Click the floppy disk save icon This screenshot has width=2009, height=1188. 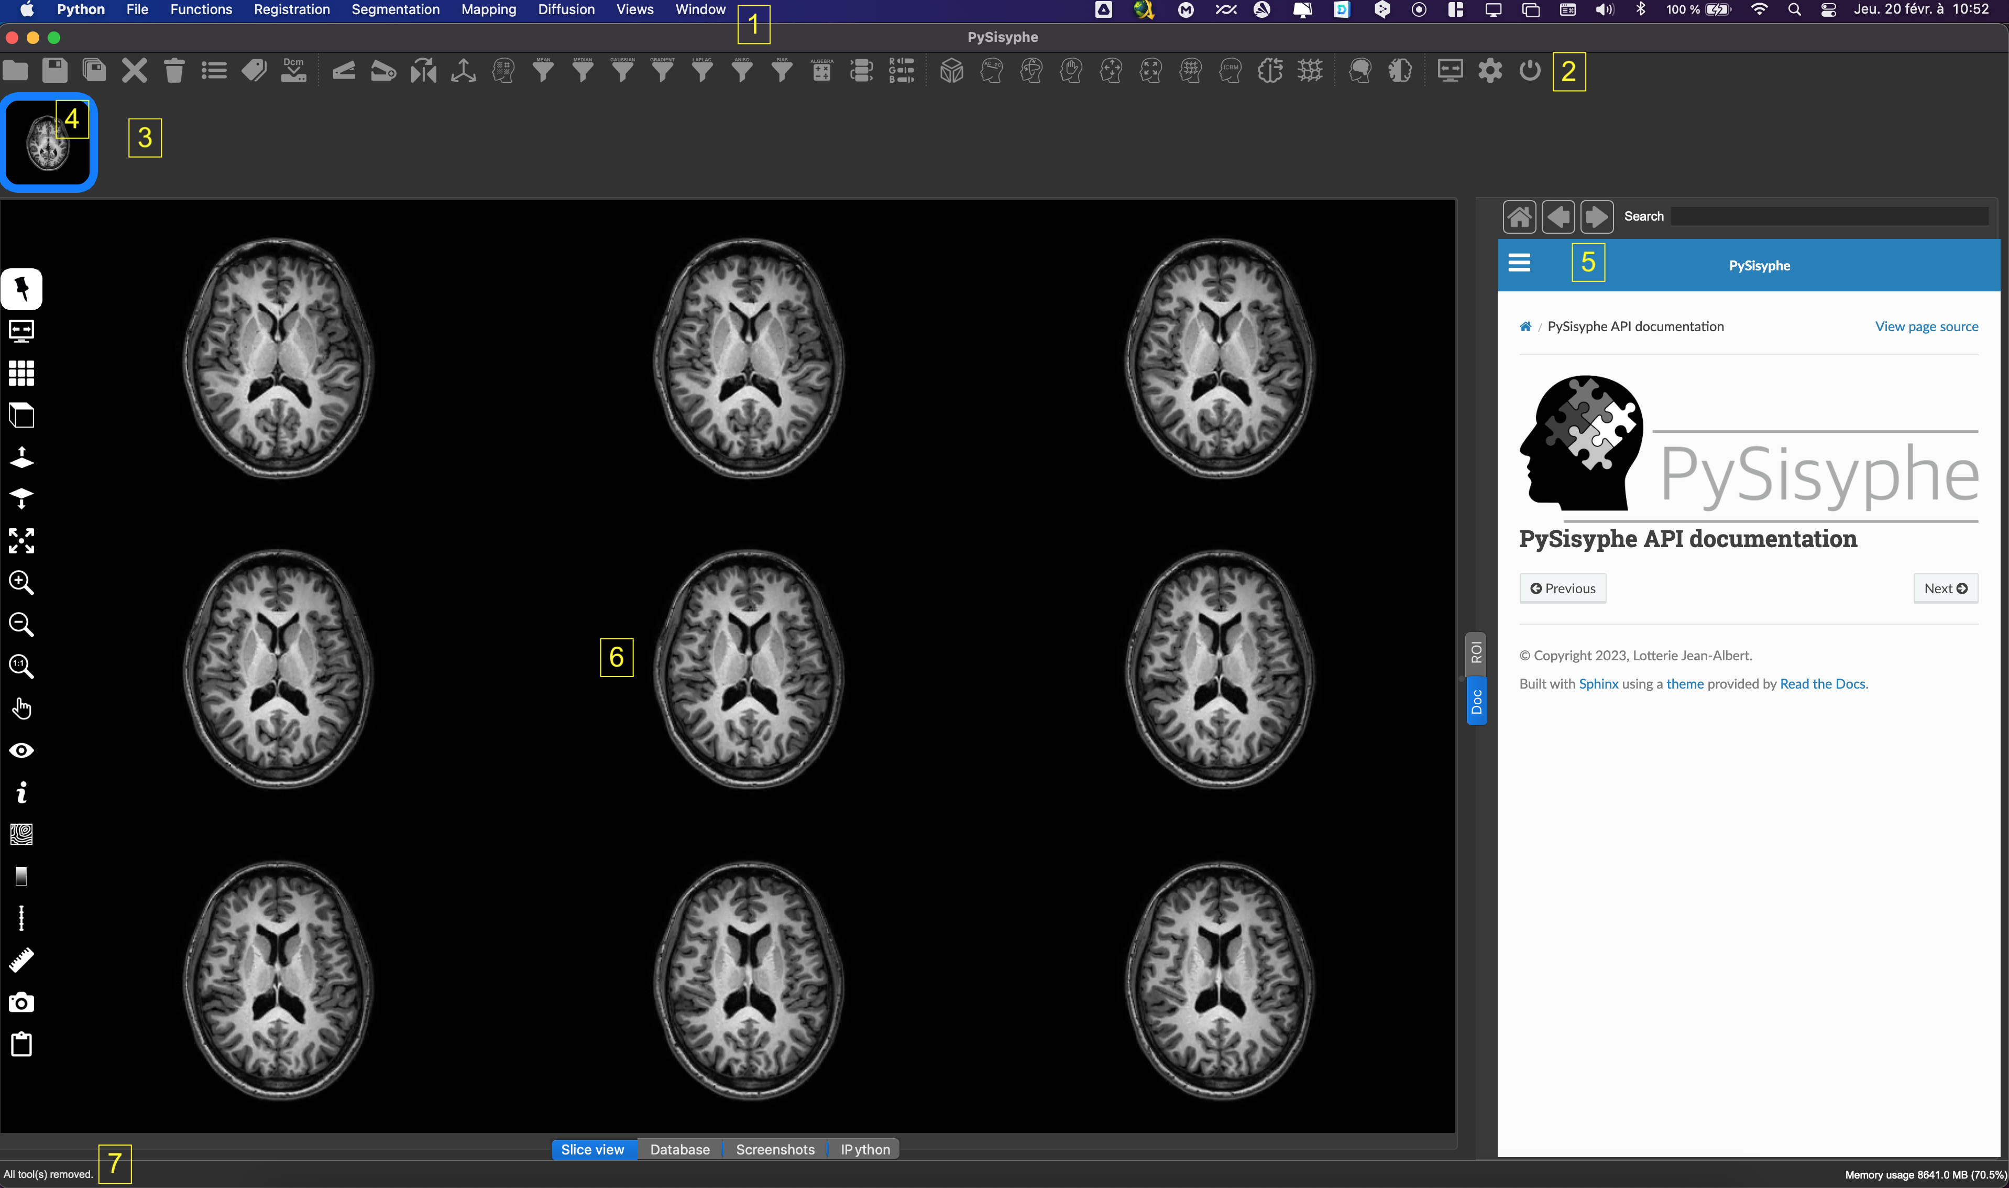[x=54, y=70]
